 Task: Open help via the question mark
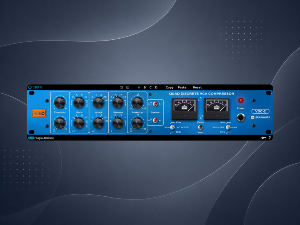coord(270,138)
